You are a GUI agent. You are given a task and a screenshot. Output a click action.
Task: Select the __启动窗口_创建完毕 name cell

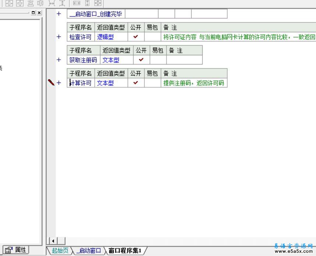coord(96,14)
